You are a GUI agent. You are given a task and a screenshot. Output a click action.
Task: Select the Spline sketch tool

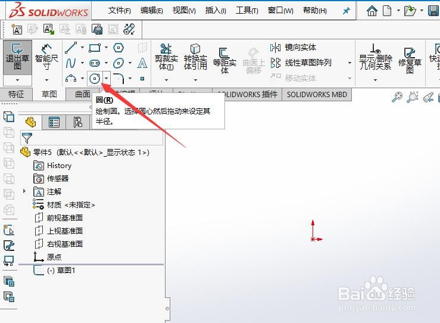tap(71, 63)
